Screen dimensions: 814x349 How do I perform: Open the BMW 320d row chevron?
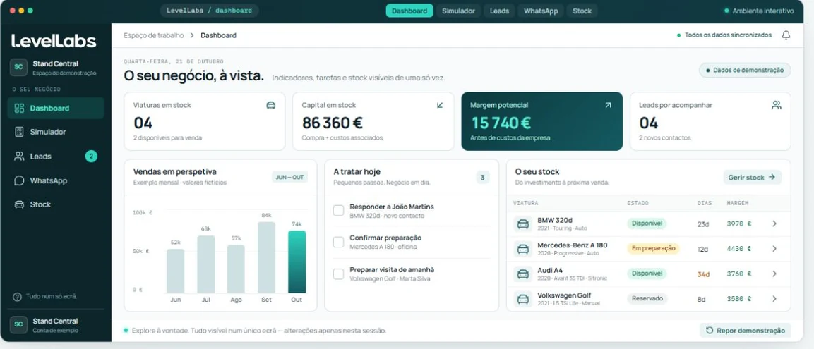point(774,224)
